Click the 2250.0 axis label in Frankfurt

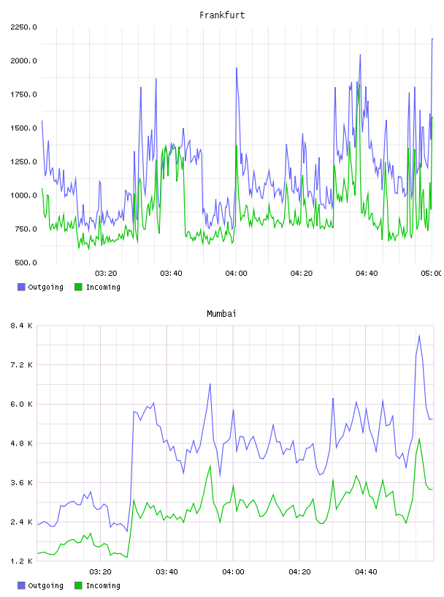pos(24,27)
